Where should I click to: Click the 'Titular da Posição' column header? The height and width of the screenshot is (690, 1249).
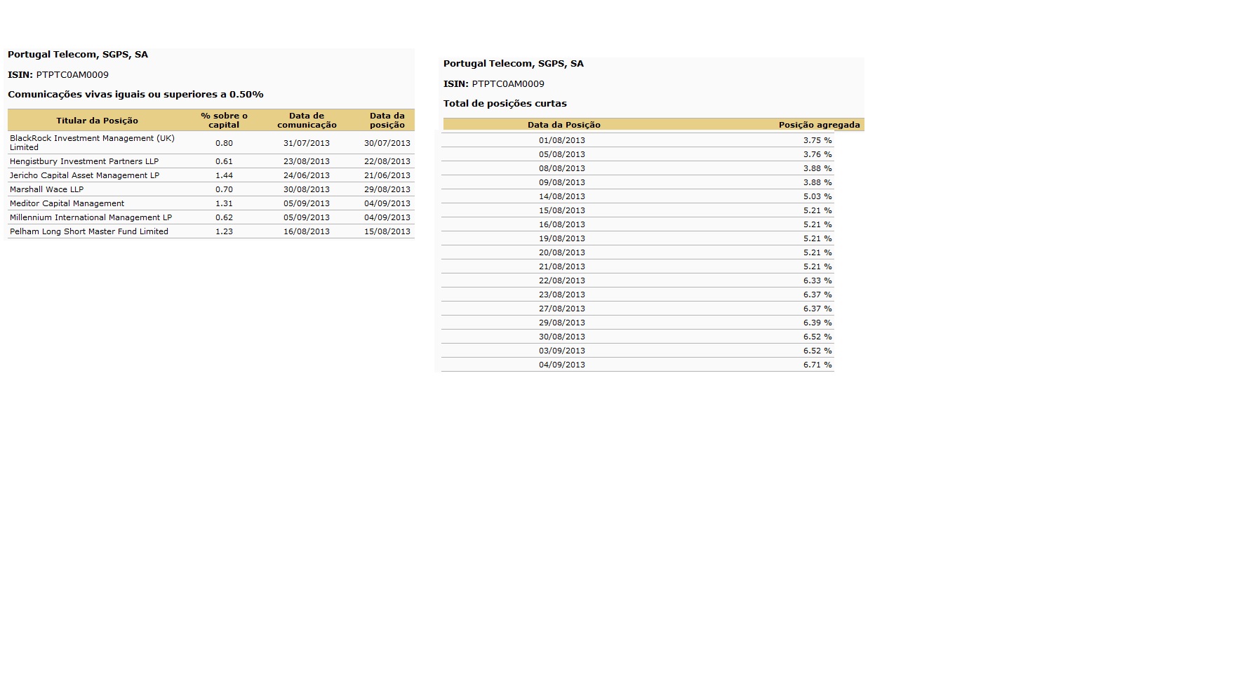pyautogui.click(x=97, y=121)
